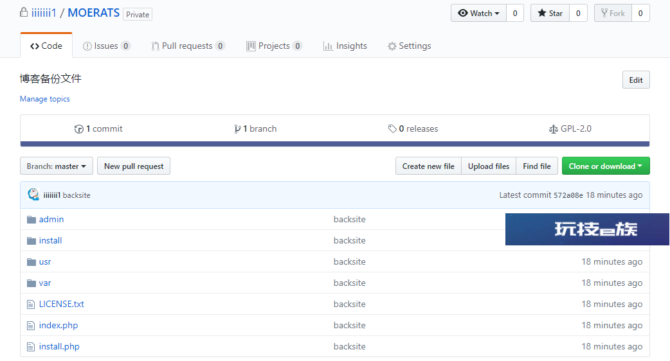
Task: Go to the Settings tab
Action: [410, 46]
